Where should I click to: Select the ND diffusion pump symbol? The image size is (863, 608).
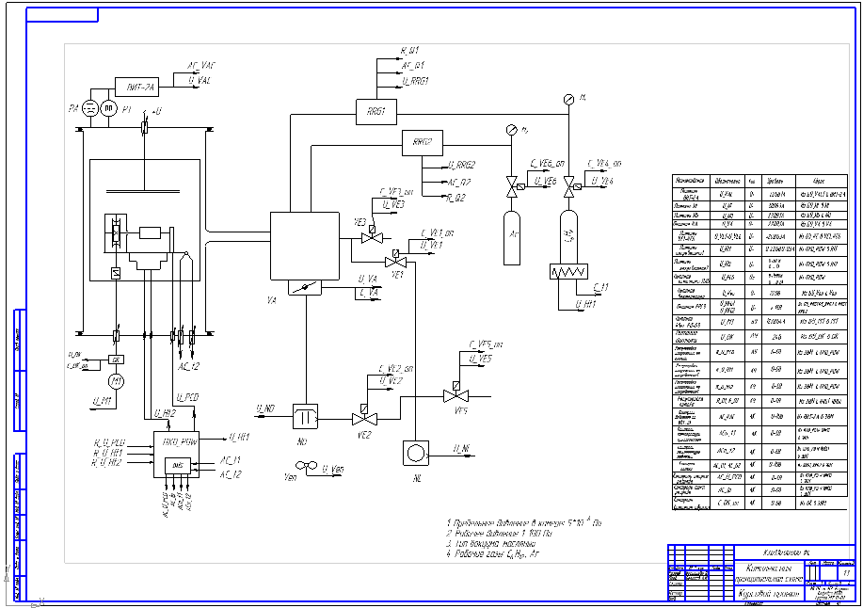[x=306, y=417]
